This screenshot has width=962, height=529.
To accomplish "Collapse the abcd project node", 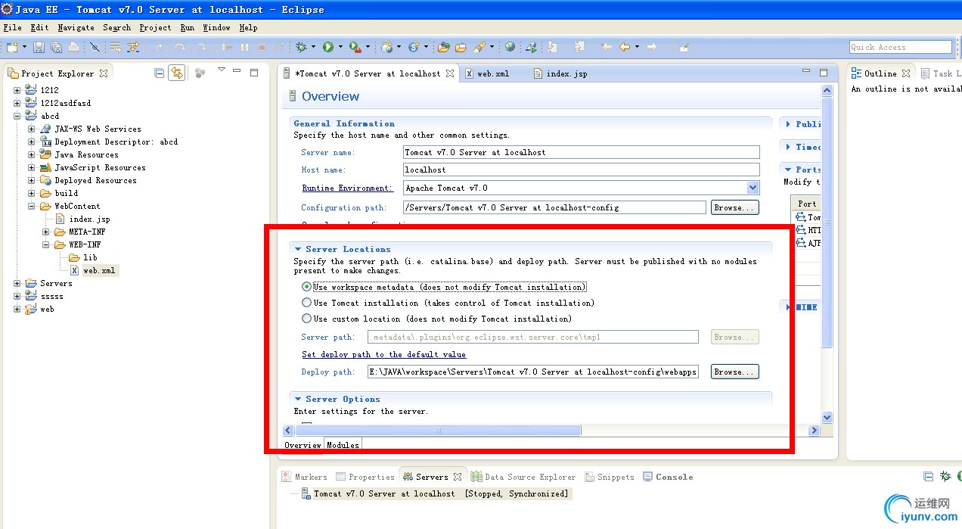I will click(x=17, y=116).
